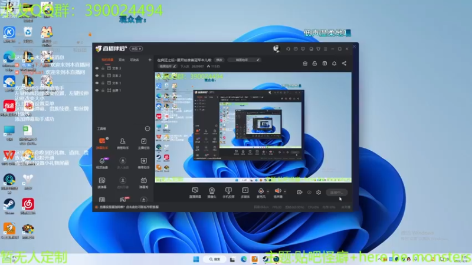The width and height of the screenshot is (472, 265).
Task: Hide the 全屏 1 source layer
Action: click(x=97, y=90)
